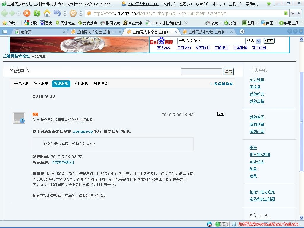Open the HP 6L机器拆解教程 bookmark
Screen dimensions: 304x228
tap(164, 23)
